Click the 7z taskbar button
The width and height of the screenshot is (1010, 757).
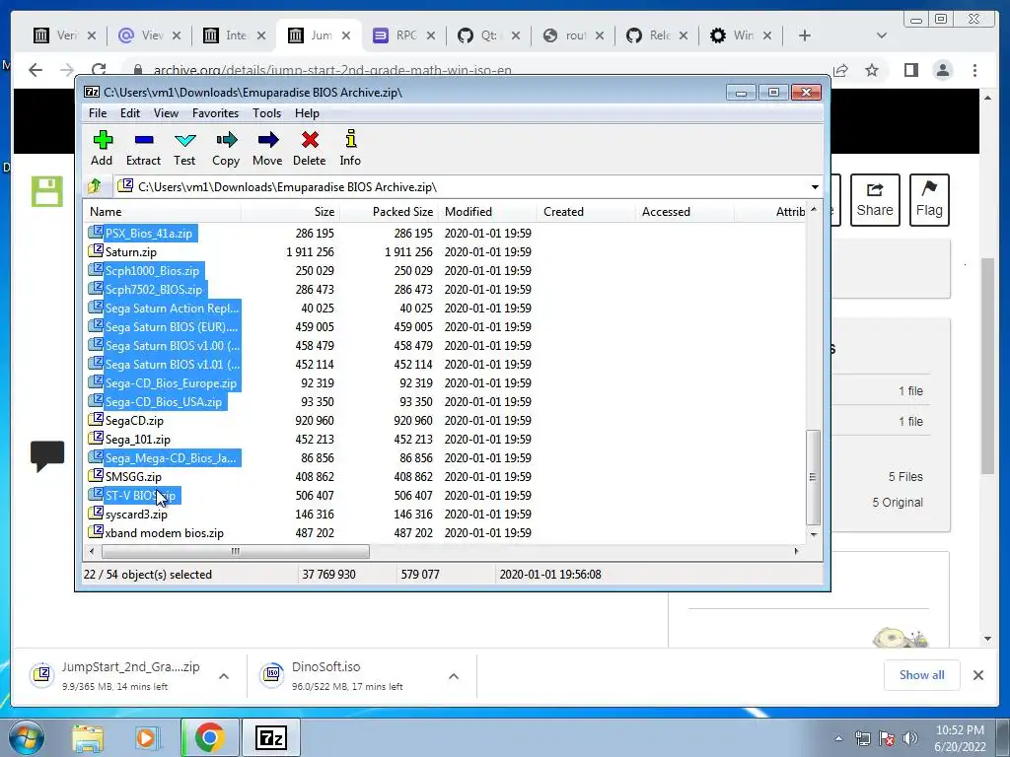pos(270,737)
